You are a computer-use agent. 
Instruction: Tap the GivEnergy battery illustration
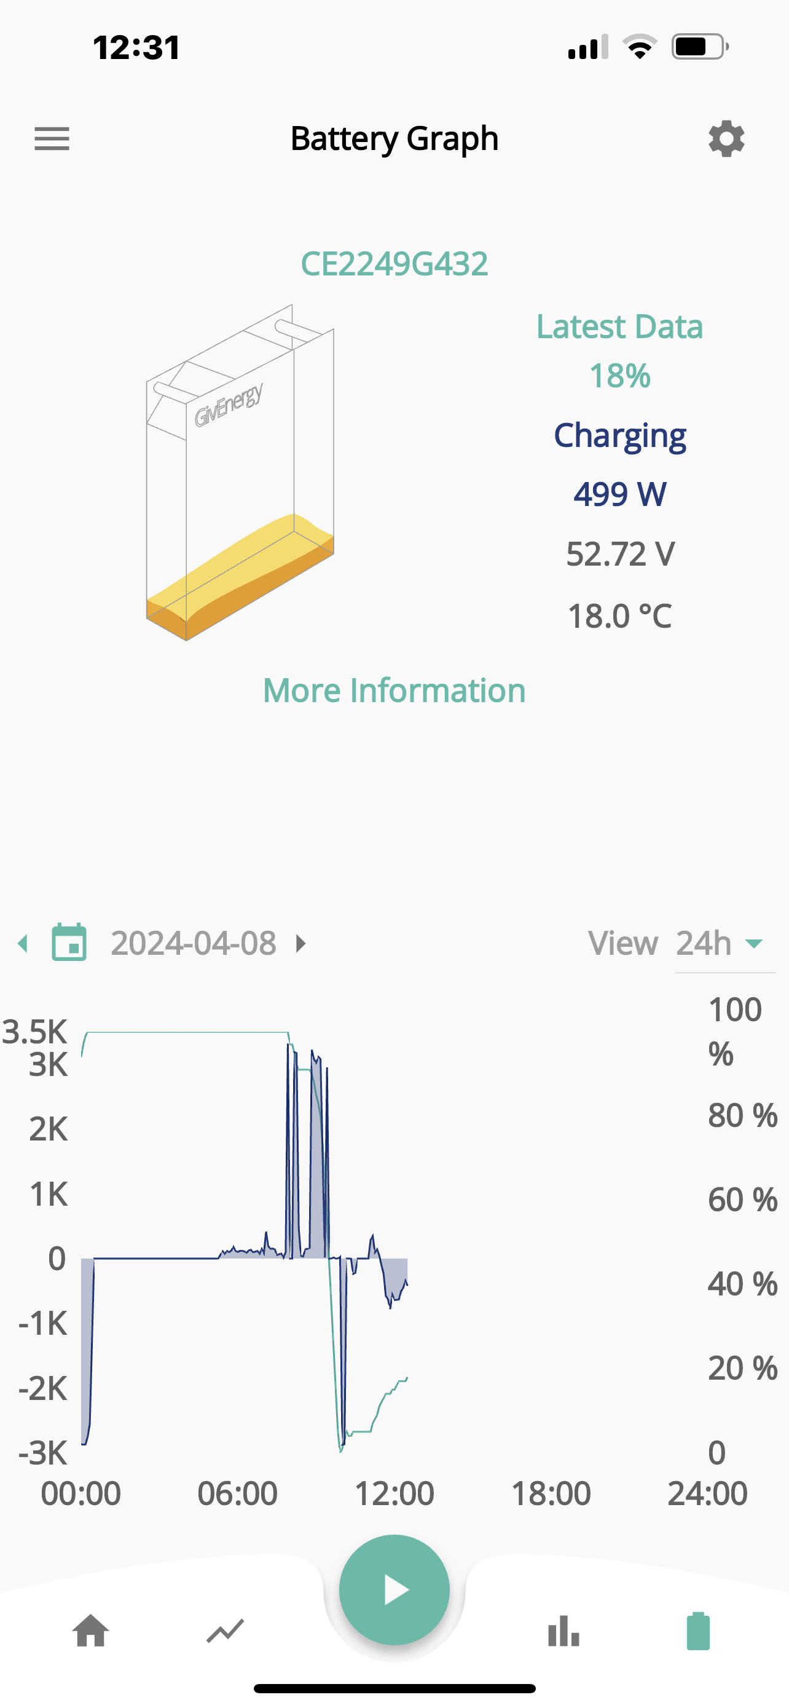240,472
